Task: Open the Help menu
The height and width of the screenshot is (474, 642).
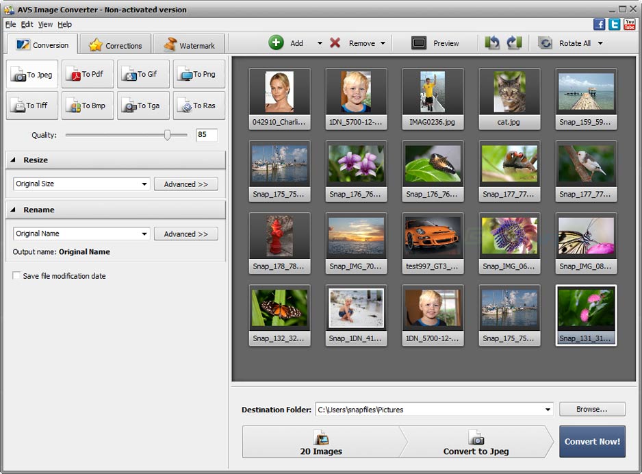Action: pos(65,25)
